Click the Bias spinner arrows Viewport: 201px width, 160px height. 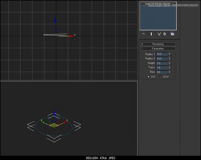pos(169,72)
